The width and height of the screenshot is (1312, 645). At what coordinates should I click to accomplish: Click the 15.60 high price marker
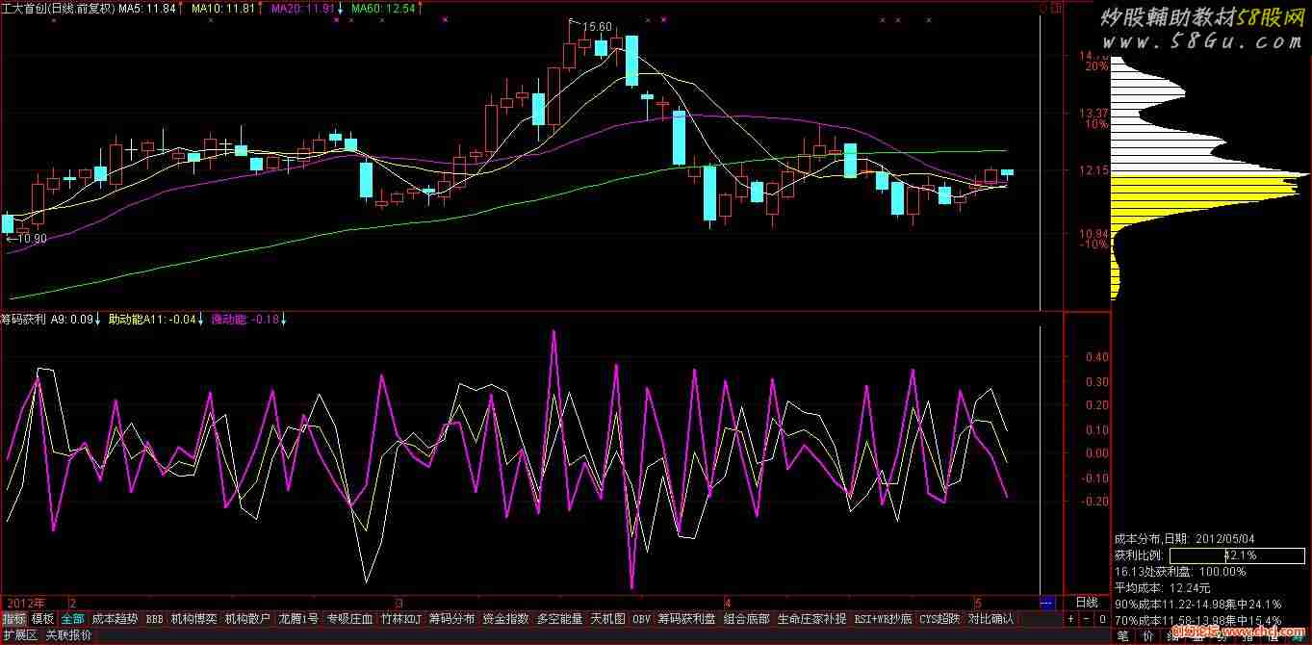tap(597, 26)
